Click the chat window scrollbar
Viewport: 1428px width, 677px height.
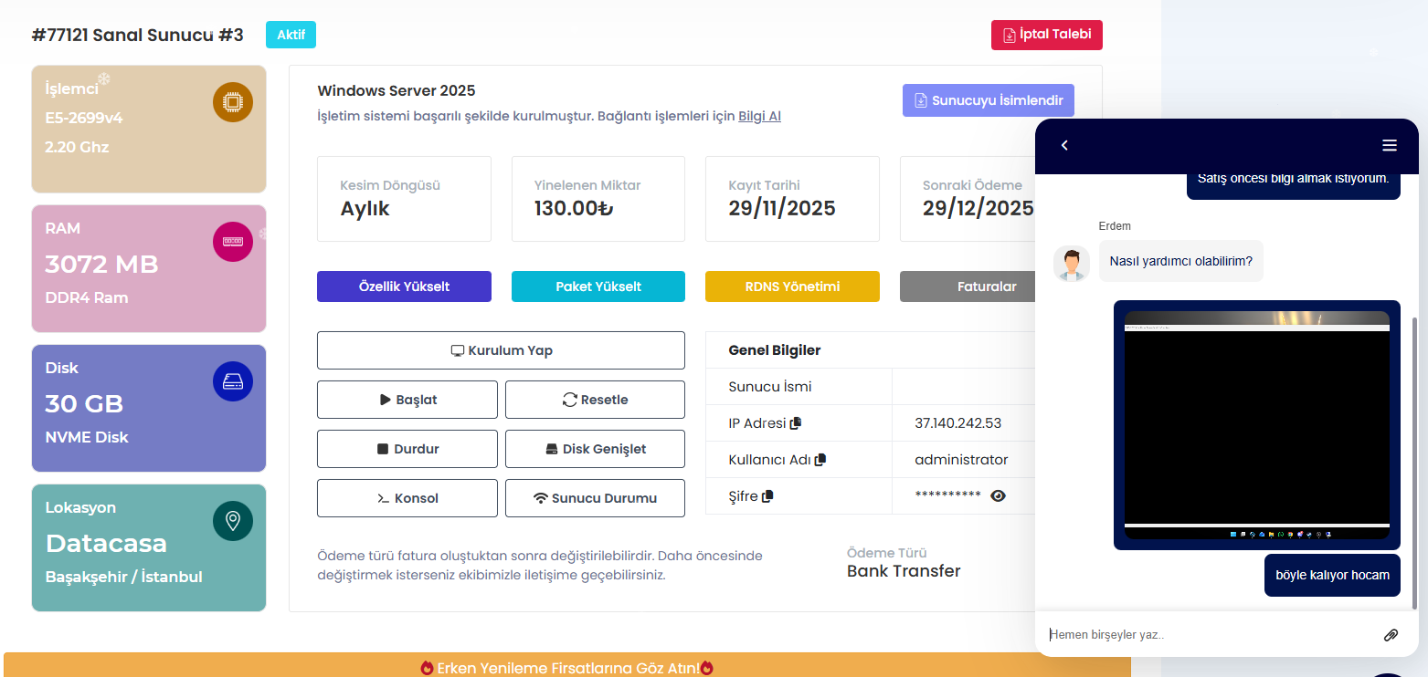point(1415,463)
